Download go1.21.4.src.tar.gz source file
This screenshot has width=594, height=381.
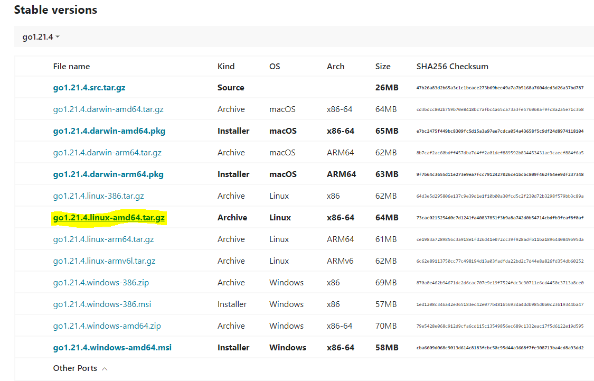click(89, 88)
